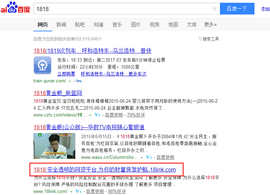The height and width of the screenshot is (195, 270).
Task: Expand dropdown arrow after wasu.cn URL
Action: point(141,157)
